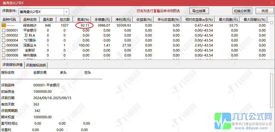Viewport: 275px width, 132px height.
Task: Click the 50309.93 net profit cell
Action: 123,25
